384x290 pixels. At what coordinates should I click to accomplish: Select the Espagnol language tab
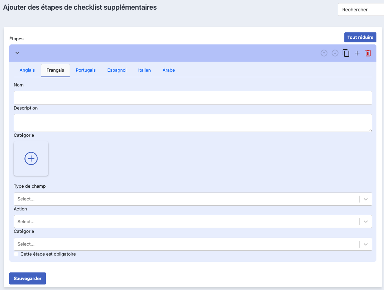[117, 70]
